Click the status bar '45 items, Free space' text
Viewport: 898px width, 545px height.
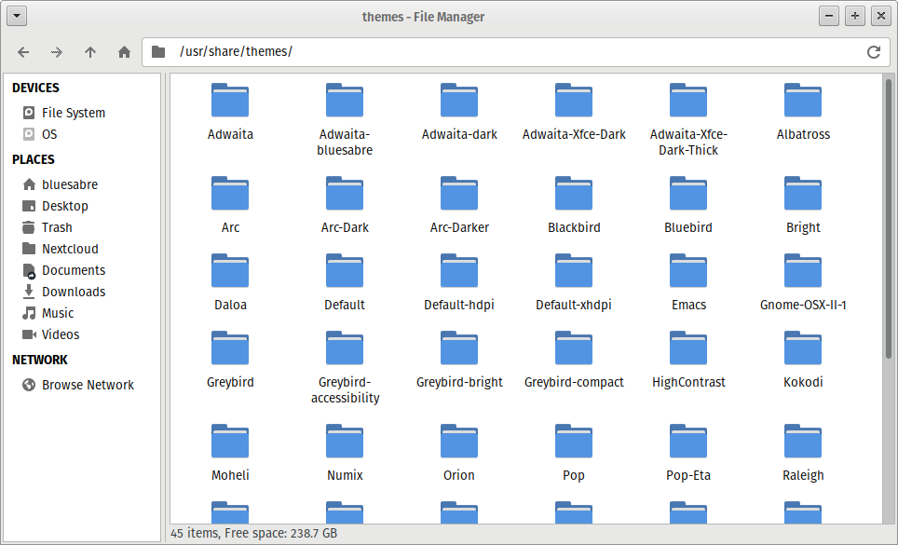coord(253,533)
